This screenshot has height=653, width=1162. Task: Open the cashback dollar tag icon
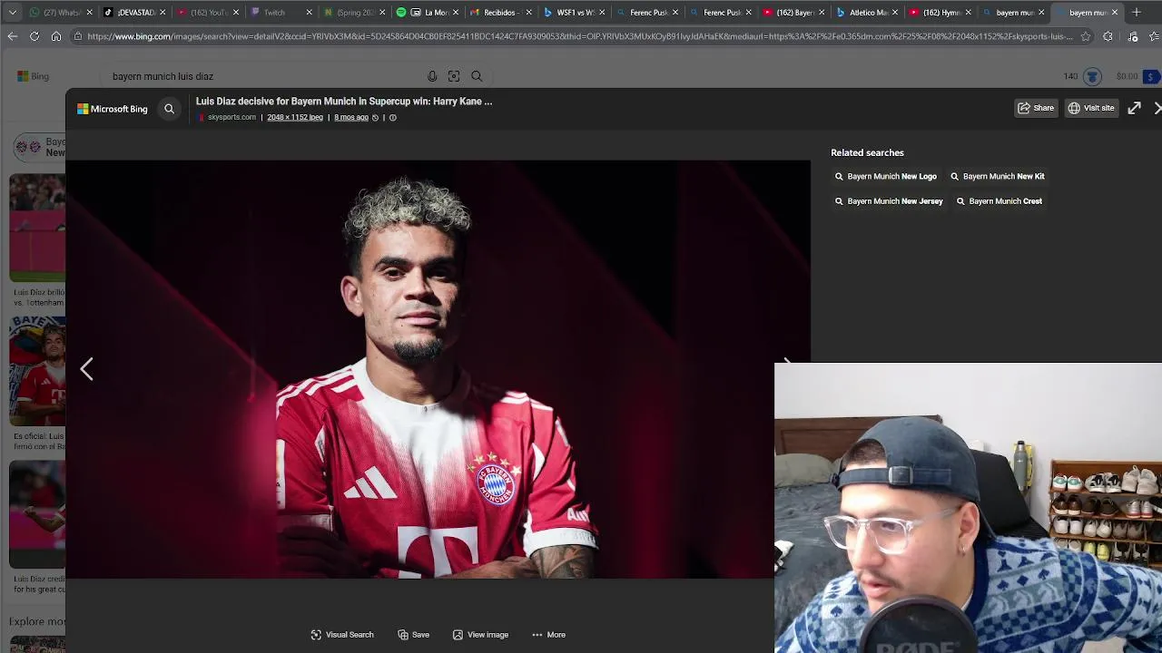(1151, 76)
